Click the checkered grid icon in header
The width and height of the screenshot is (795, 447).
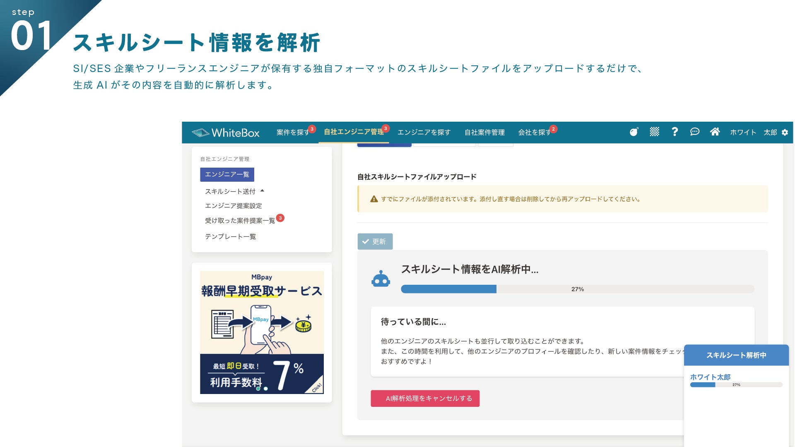pos(654,132)
